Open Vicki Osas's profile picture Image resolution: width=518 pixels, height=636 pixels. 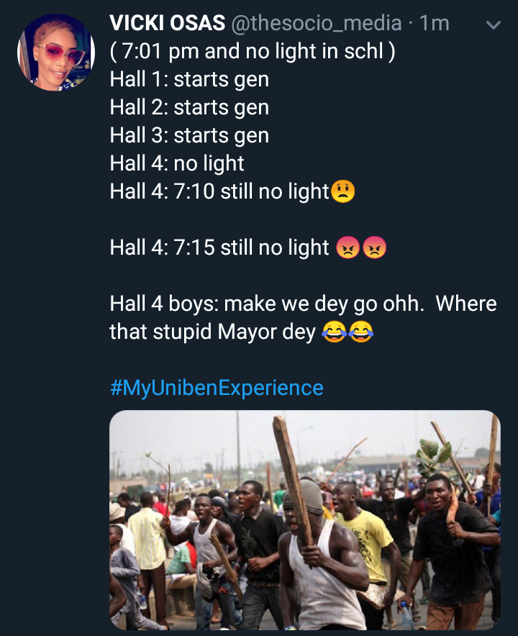56,53
